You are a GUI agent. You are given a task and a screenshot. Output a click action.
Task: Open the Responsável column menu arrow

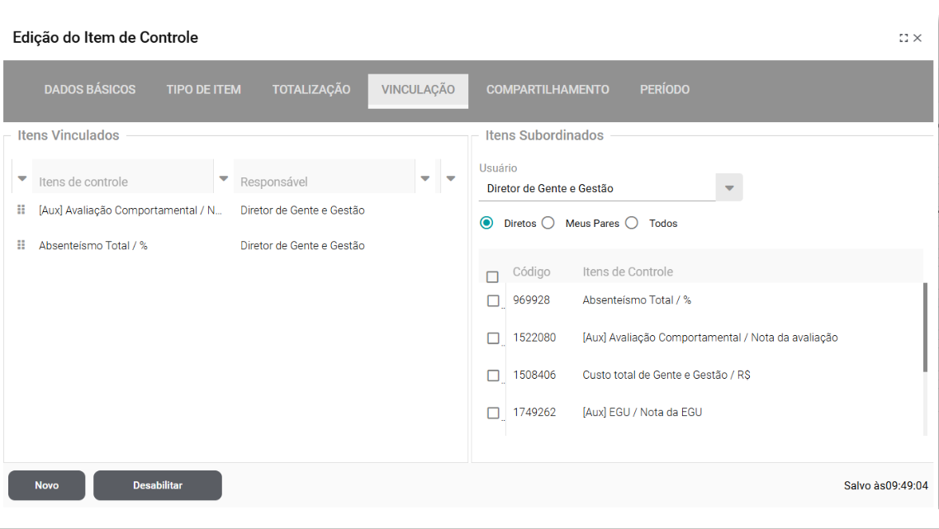tap(425, 178)
